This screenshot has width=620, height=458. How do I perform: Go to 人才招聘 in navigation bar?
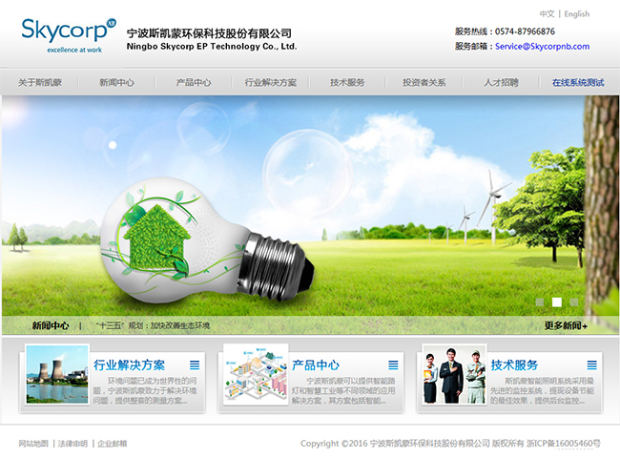(x=501, y=83)
